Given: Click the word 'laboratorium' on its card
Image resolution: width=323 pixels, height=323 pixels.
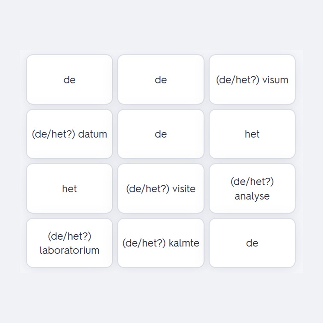Looking at the screenshot, I should pyautogui.click(x=69, y=250).
